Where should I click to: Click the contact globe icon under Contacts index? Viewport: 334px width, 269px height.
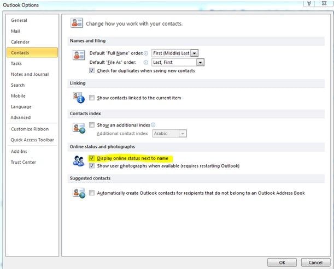(x=79, y=128)
